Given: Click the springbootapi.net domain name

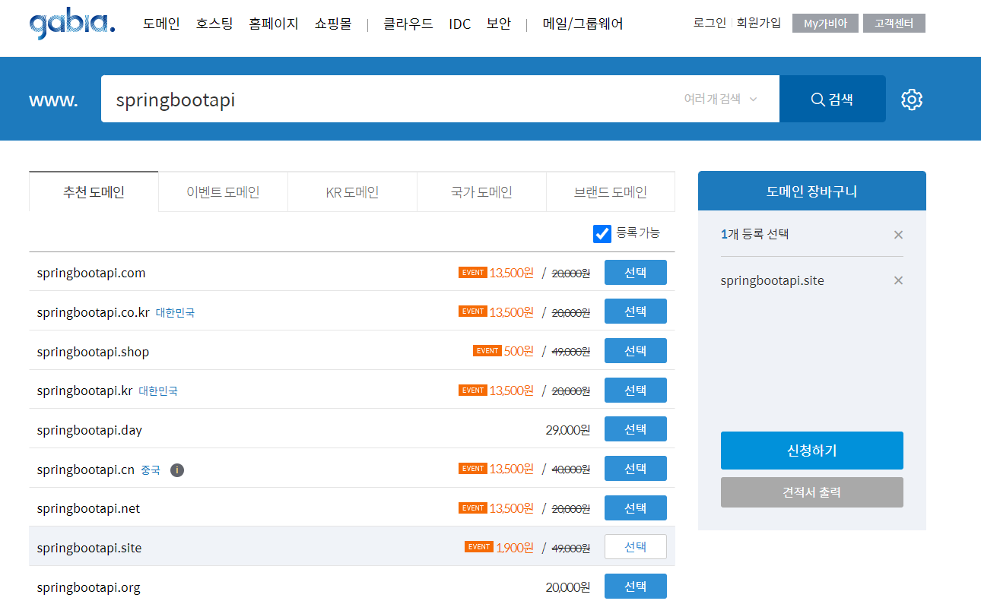Looking at the screenshot, I should [88, 509].
